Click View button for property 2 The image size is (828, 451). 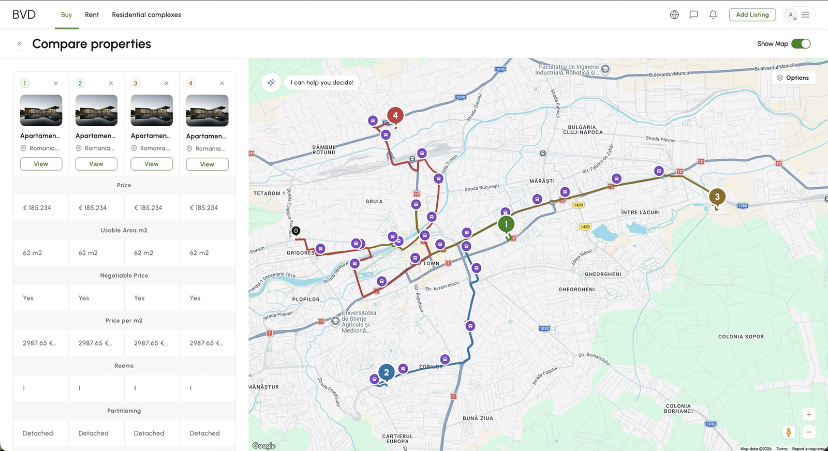pos(96,164)
